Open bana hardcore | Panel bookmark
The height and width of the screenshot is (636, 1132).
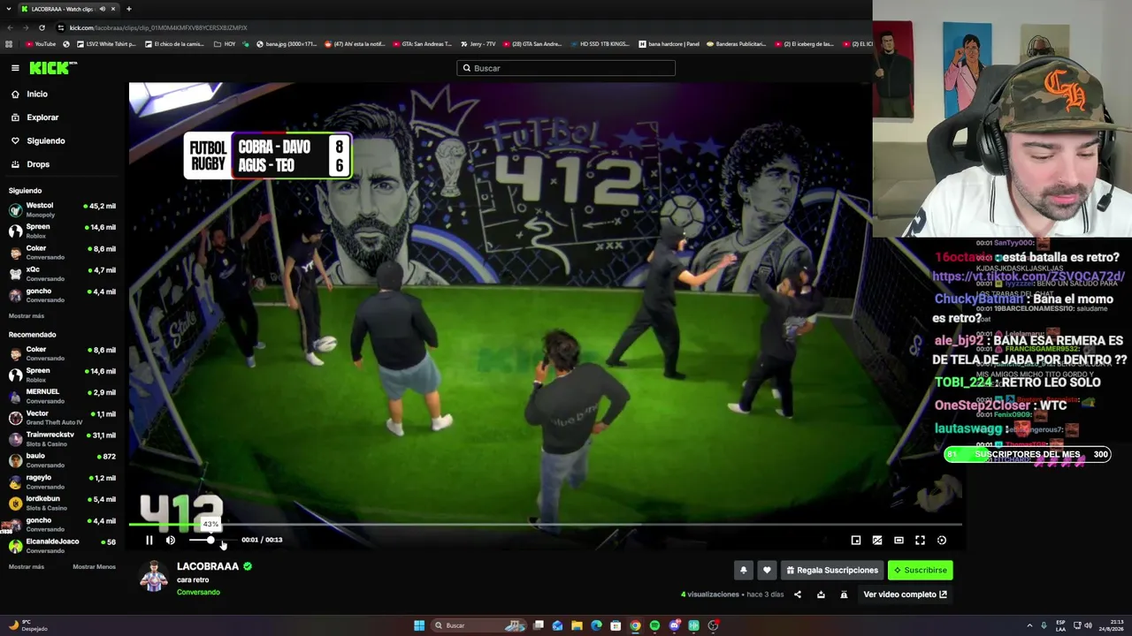(x=669, y=44)
